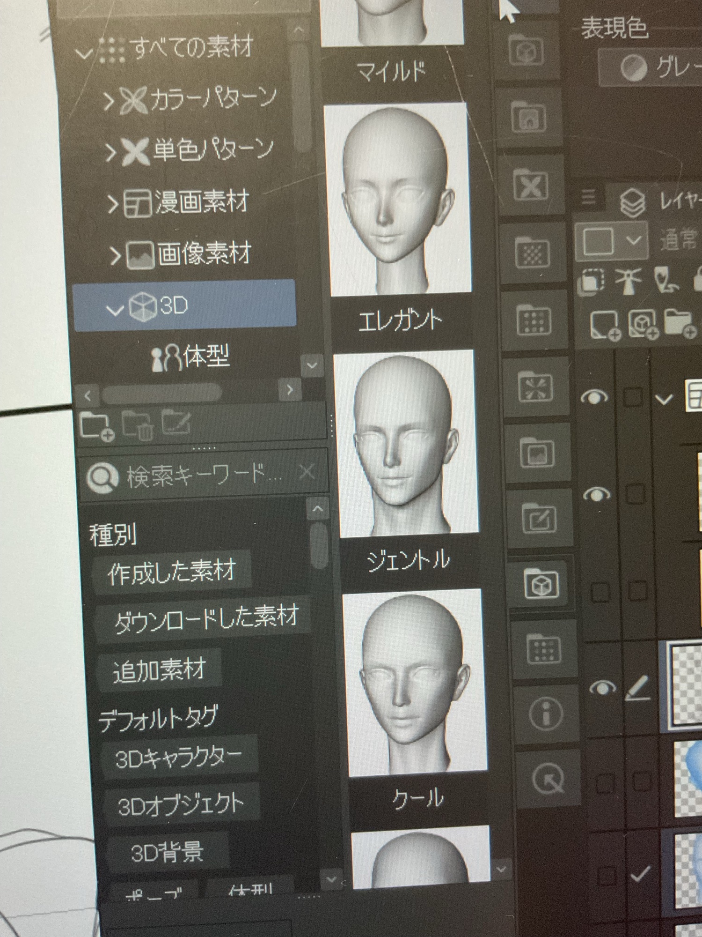The image size is (702, 937).
Task: Open the layer color dropdown arrow
Action: pos(634,240)
